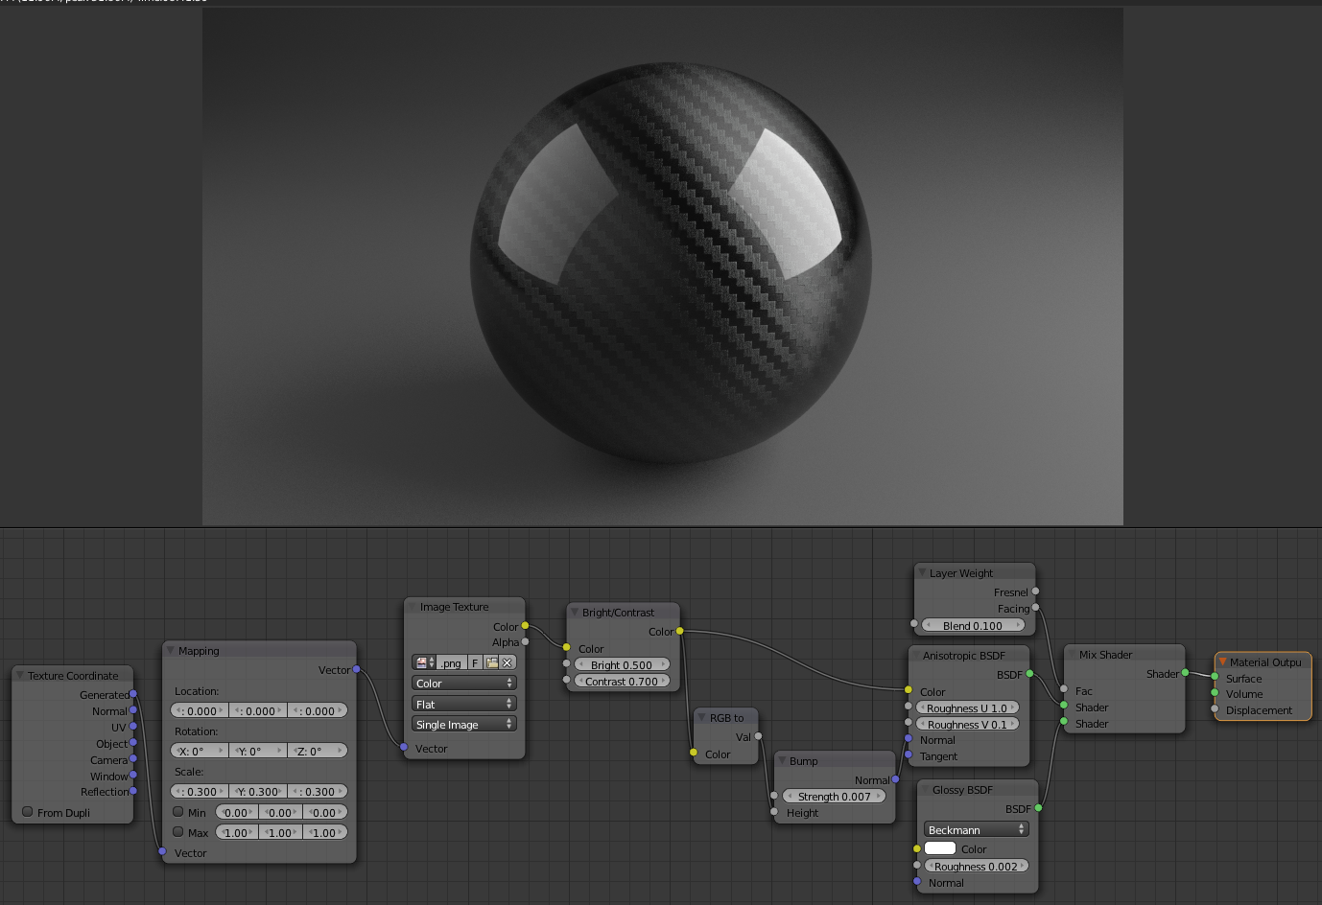The height and width of the screenshot is (905, 1322).
Task: Click the Facing output socket on Layer Weight
Action: [x=1035, y=608]
